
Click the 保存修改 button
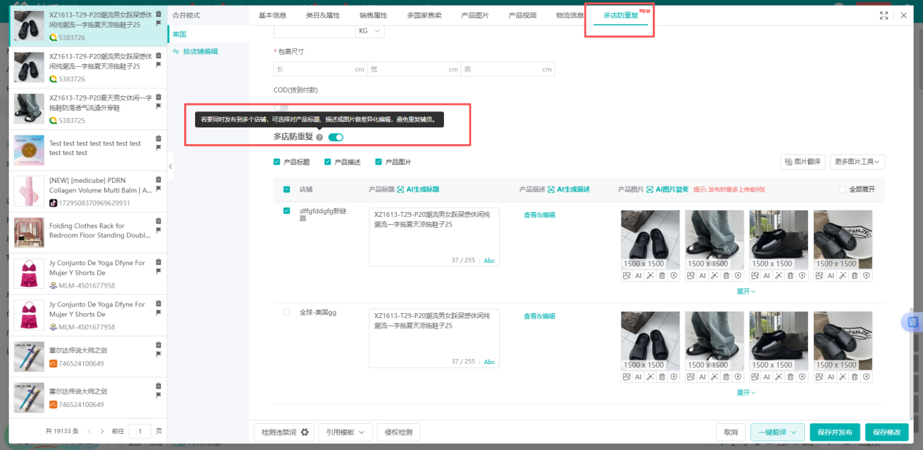(887, 432)
